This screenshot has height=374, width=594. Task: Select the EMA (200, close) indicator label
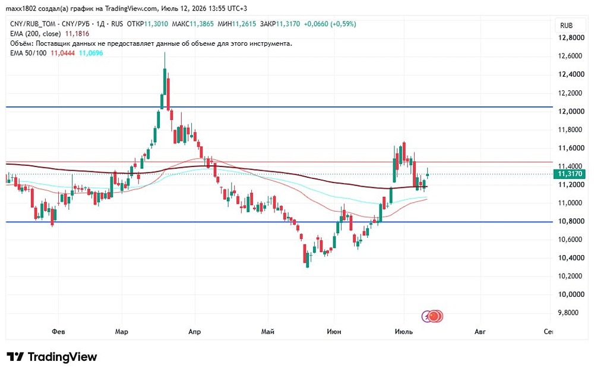pyautogui.click(x=35, y=33)
